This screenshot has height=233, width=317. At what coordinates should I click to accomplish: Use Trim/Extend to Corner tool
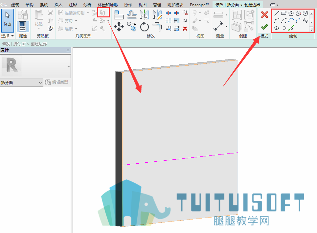click(157, 27)
